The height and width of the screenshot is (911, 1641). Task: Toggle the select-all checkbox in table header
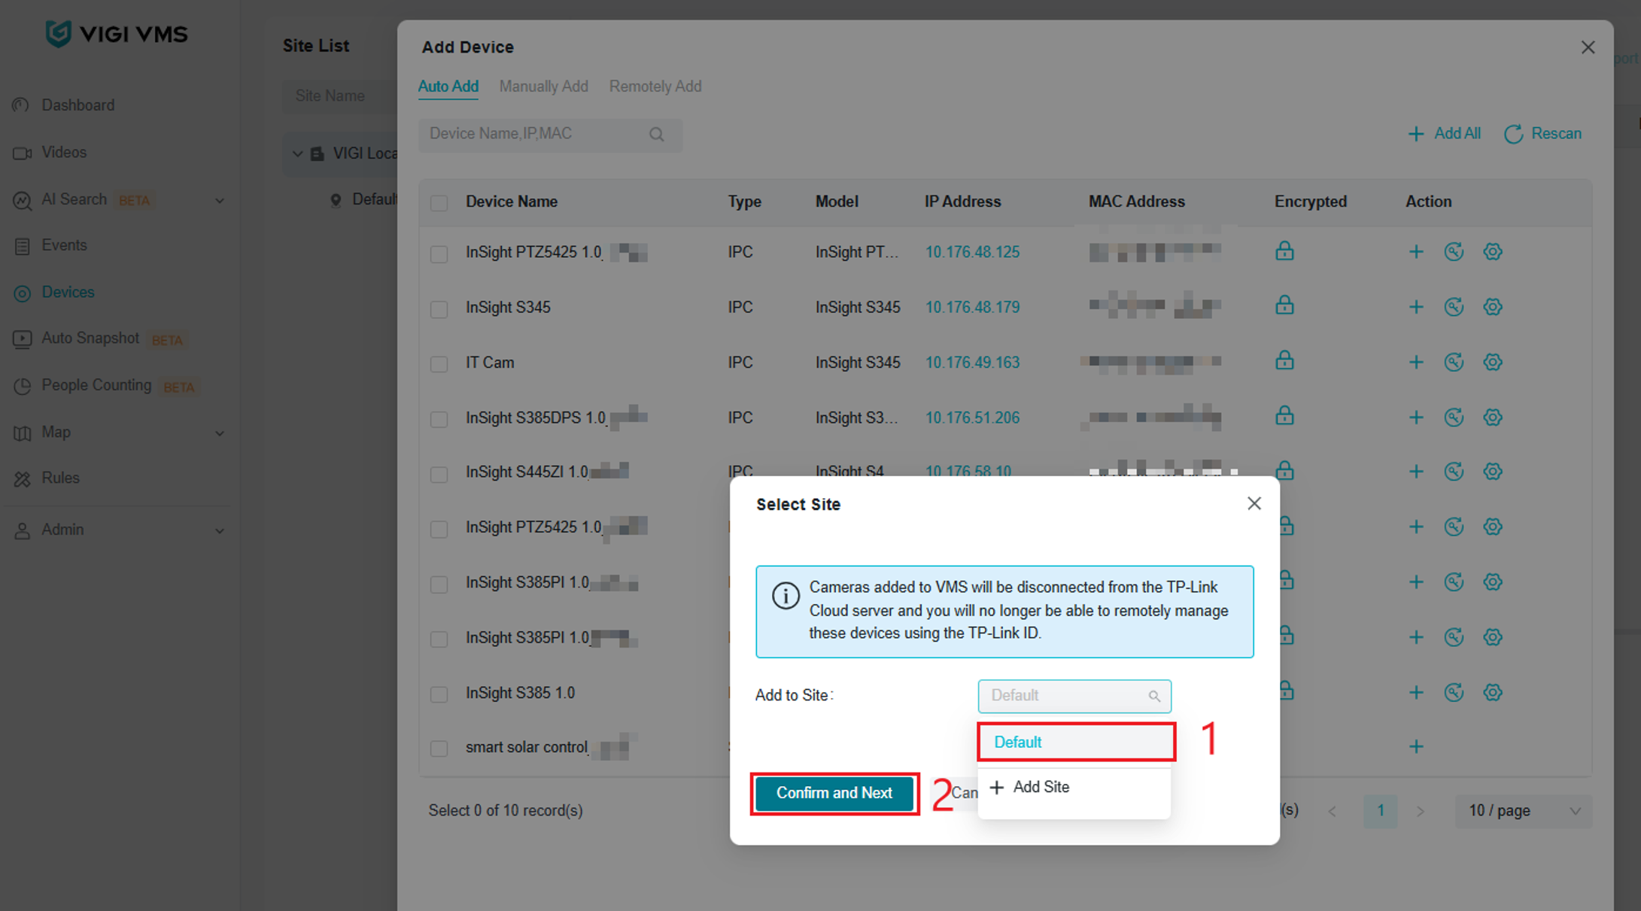[x=439, y=202]
